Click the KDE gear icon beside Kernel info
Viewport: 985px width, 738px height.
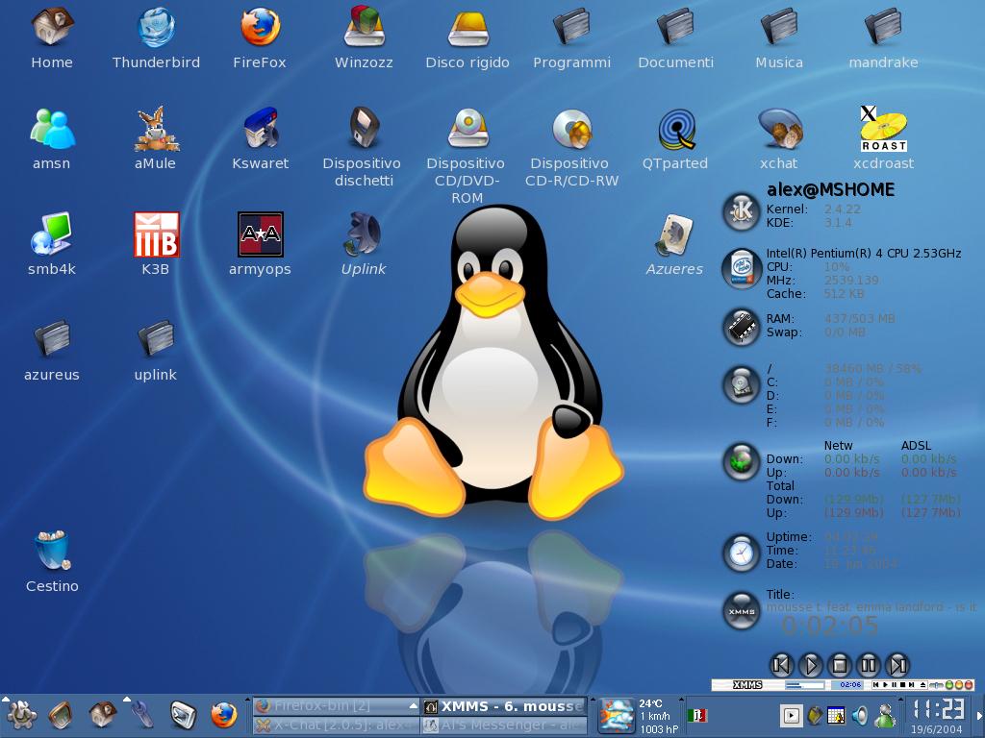pyautogui.click(x=742, y=211)
